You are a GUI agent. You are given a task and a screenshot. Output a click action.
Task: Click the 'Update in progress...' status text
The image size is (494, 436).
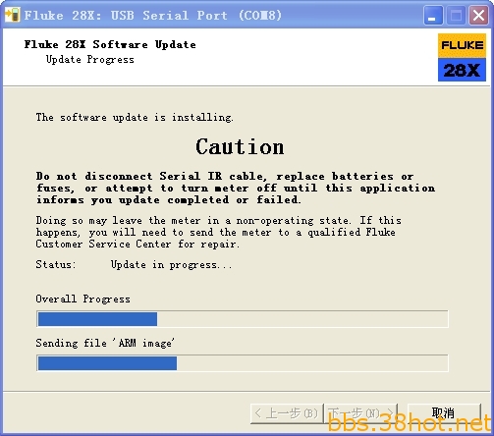pos(171,265)
